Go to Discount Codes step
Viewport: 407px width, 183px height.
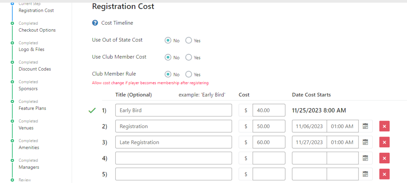tap(35, 69)
